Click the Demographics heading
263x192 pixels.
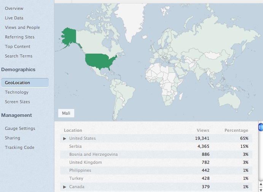coord(18,70)
